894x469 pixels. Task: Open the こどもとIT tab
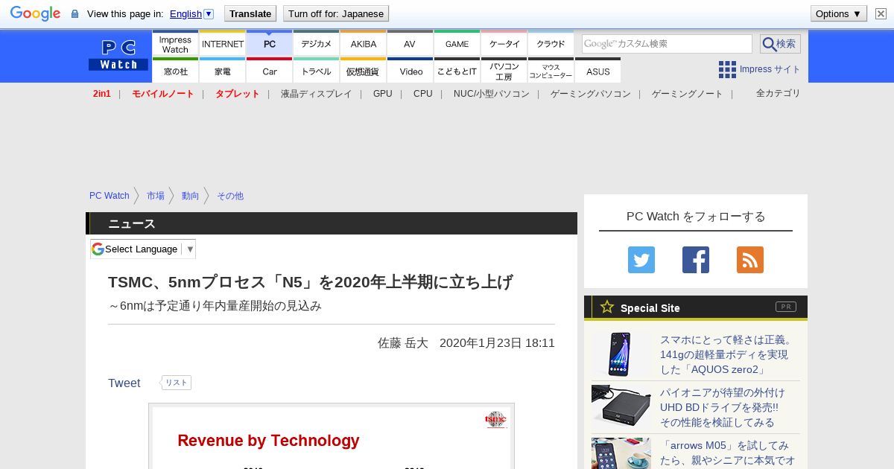(457, 70)
